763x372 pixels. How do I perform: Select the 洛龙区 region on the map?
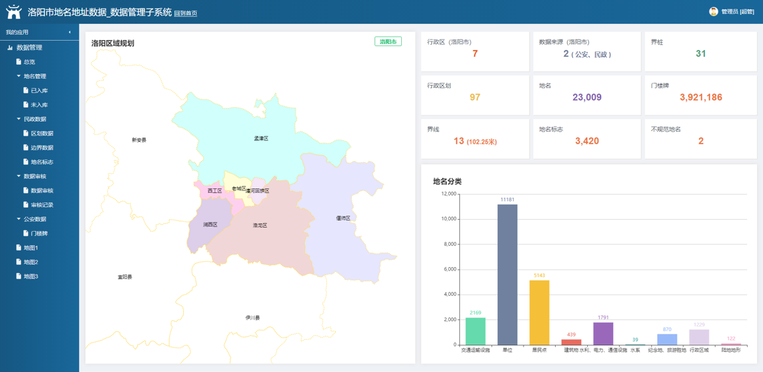[x=261, y=227]
